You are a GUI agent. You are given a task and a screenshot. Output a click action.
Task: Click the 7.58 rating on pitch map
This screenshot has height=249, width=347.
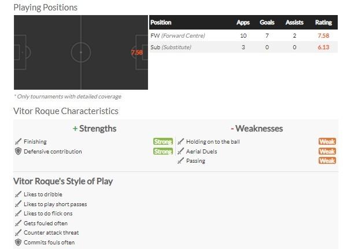pyautogui.click(x=137, y=53)
